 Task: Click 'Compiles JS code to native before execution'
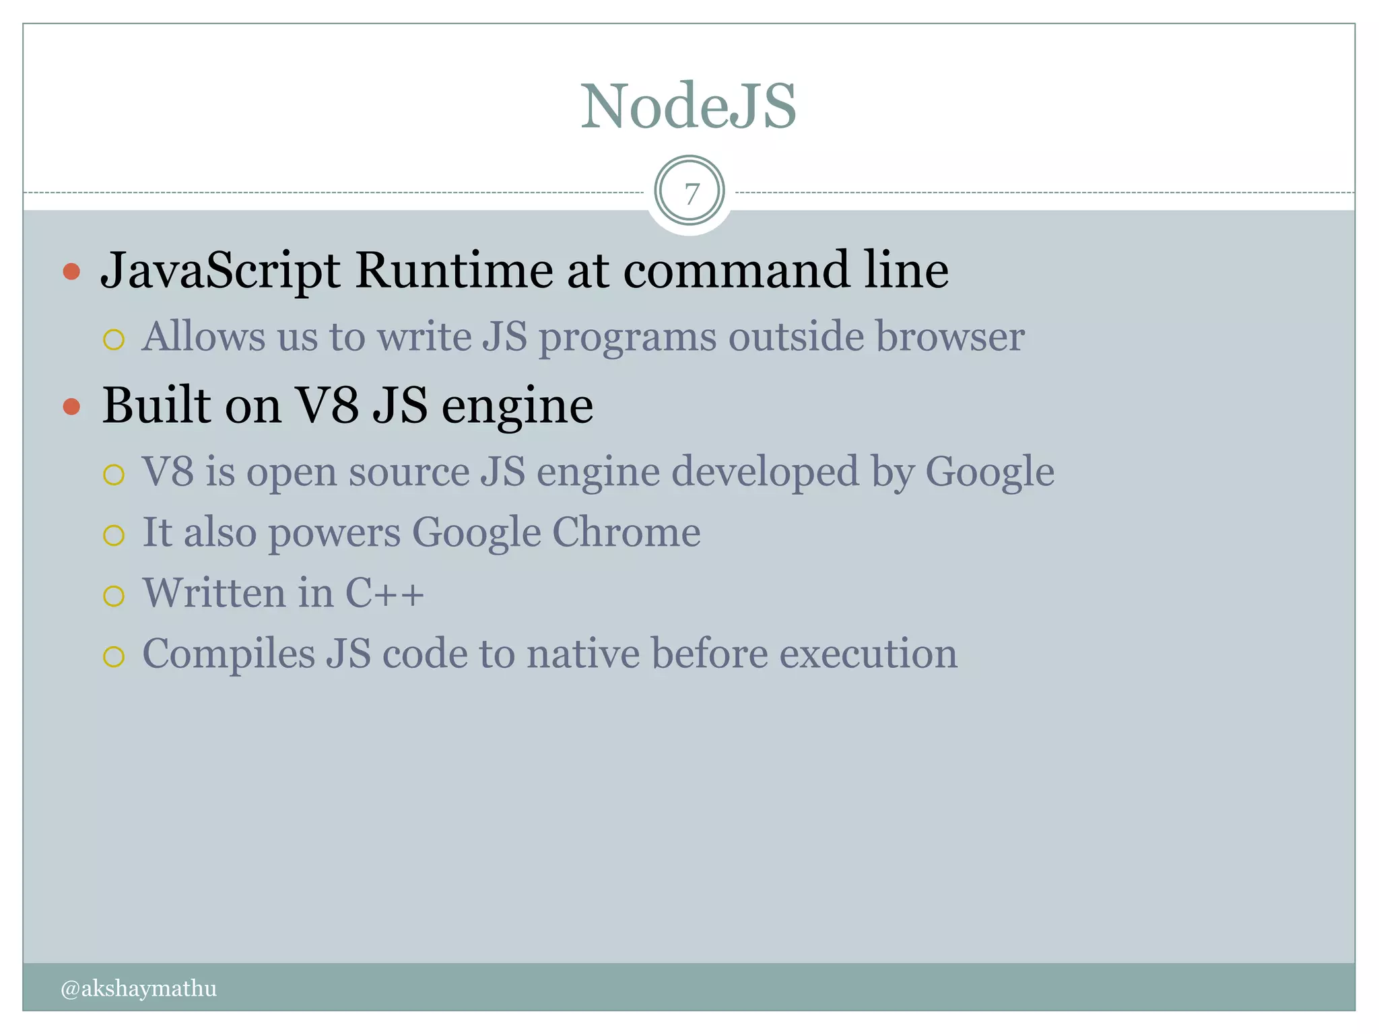[x=549, y=654]
